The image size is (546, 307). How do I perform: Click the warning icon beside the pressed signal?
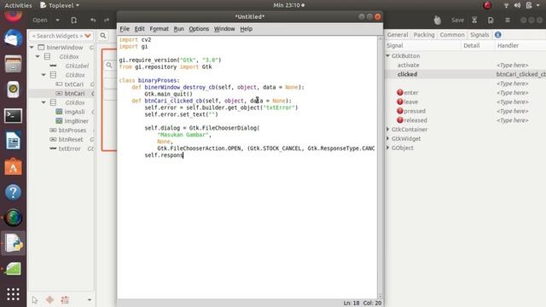pos(400,111)
